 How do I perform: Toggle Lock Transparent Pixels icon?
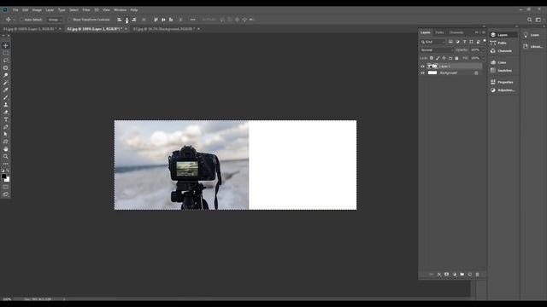(x=432, y=58)
